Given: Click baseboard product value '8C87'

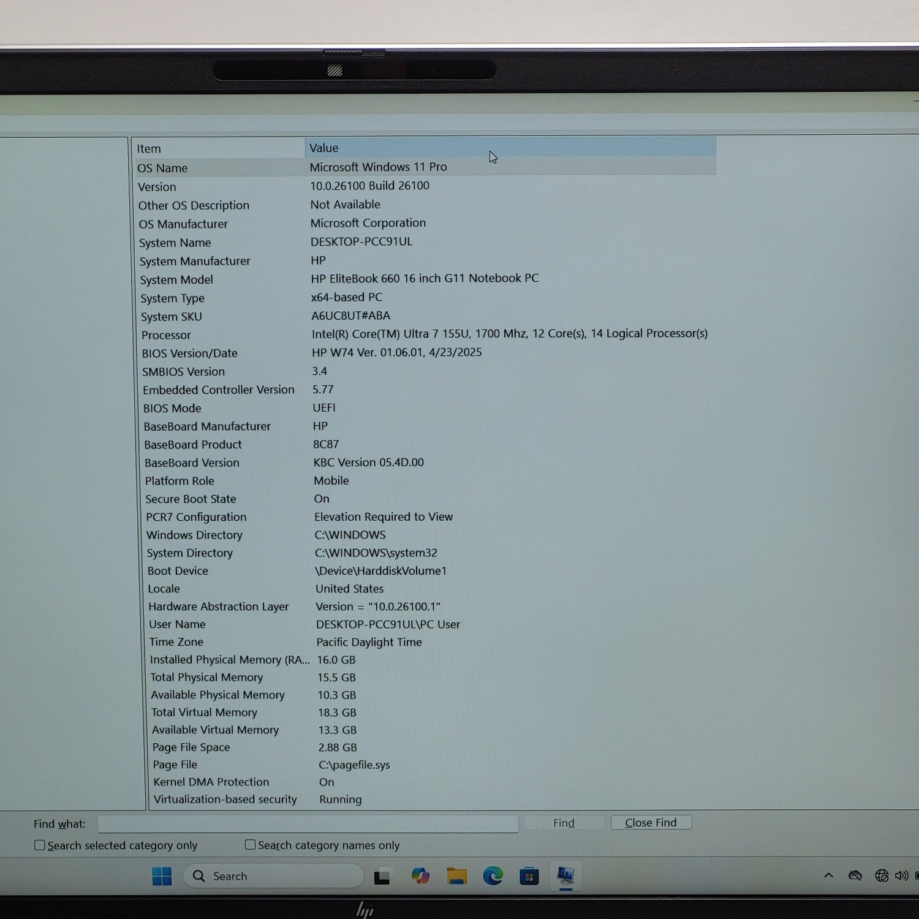Looking at the screenshot, I should point(326,444).
